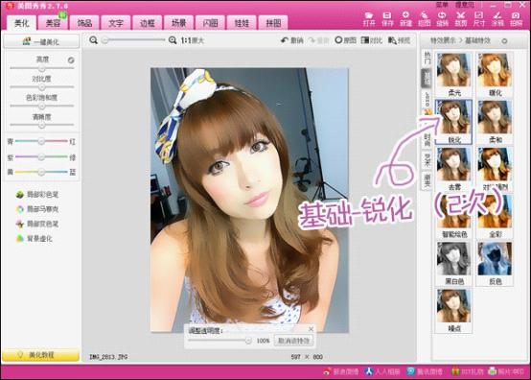Open 新浪微博 share icon in status bar

[340, 371]
